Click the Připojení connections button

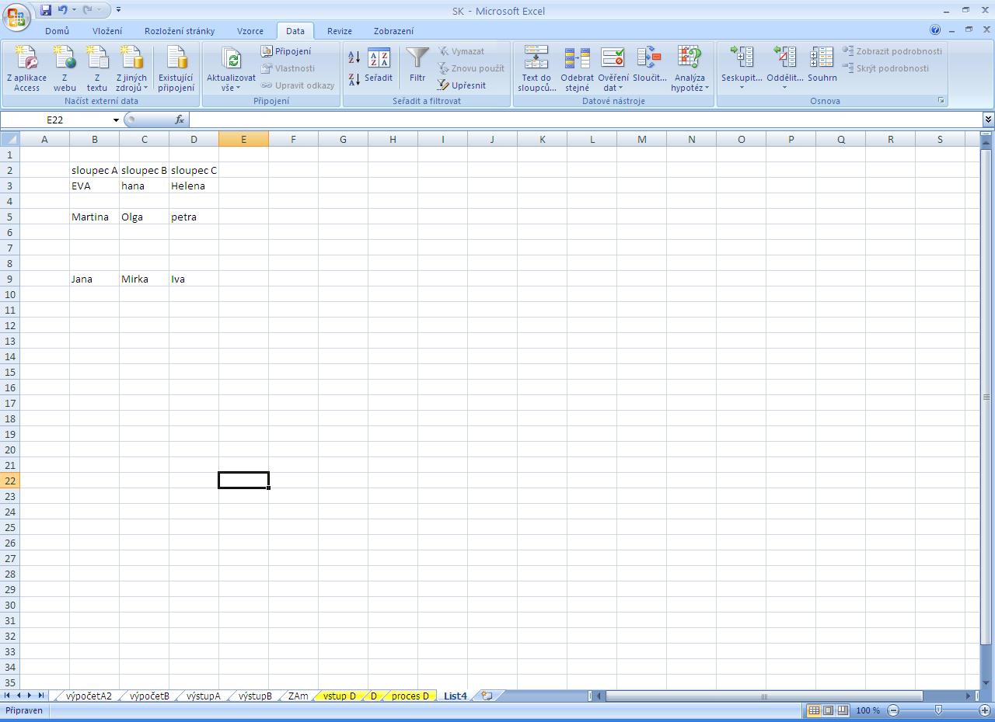(286, 51)
